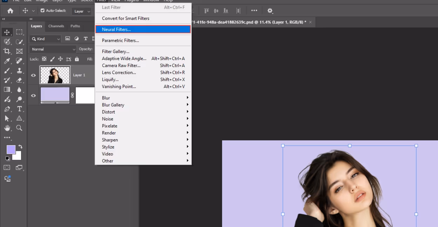Image resolution: width=438 pixels, height=227 pixels.
Task: Expand the Blur submenu
Action: (x=143, y=98)
